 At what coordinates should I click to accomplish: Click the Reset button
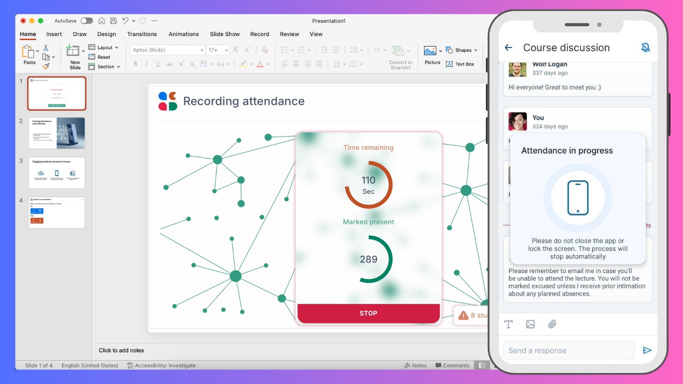pos(99,57)
